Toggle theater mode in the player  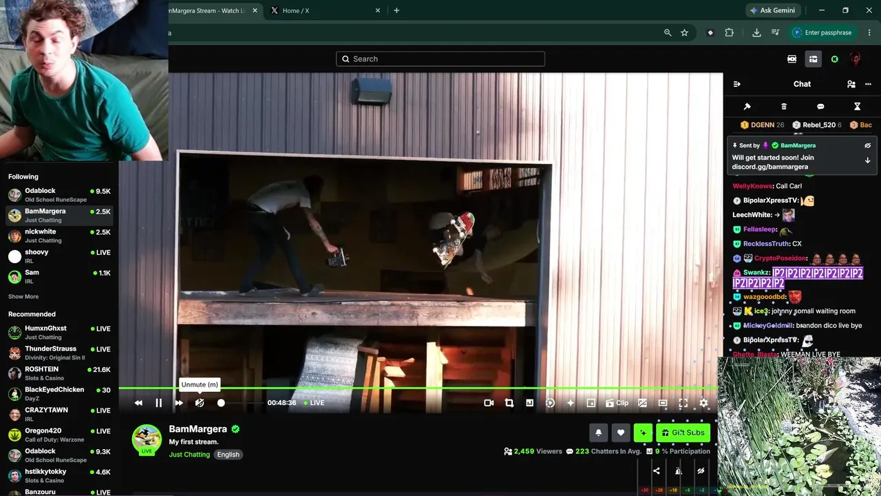663,403
